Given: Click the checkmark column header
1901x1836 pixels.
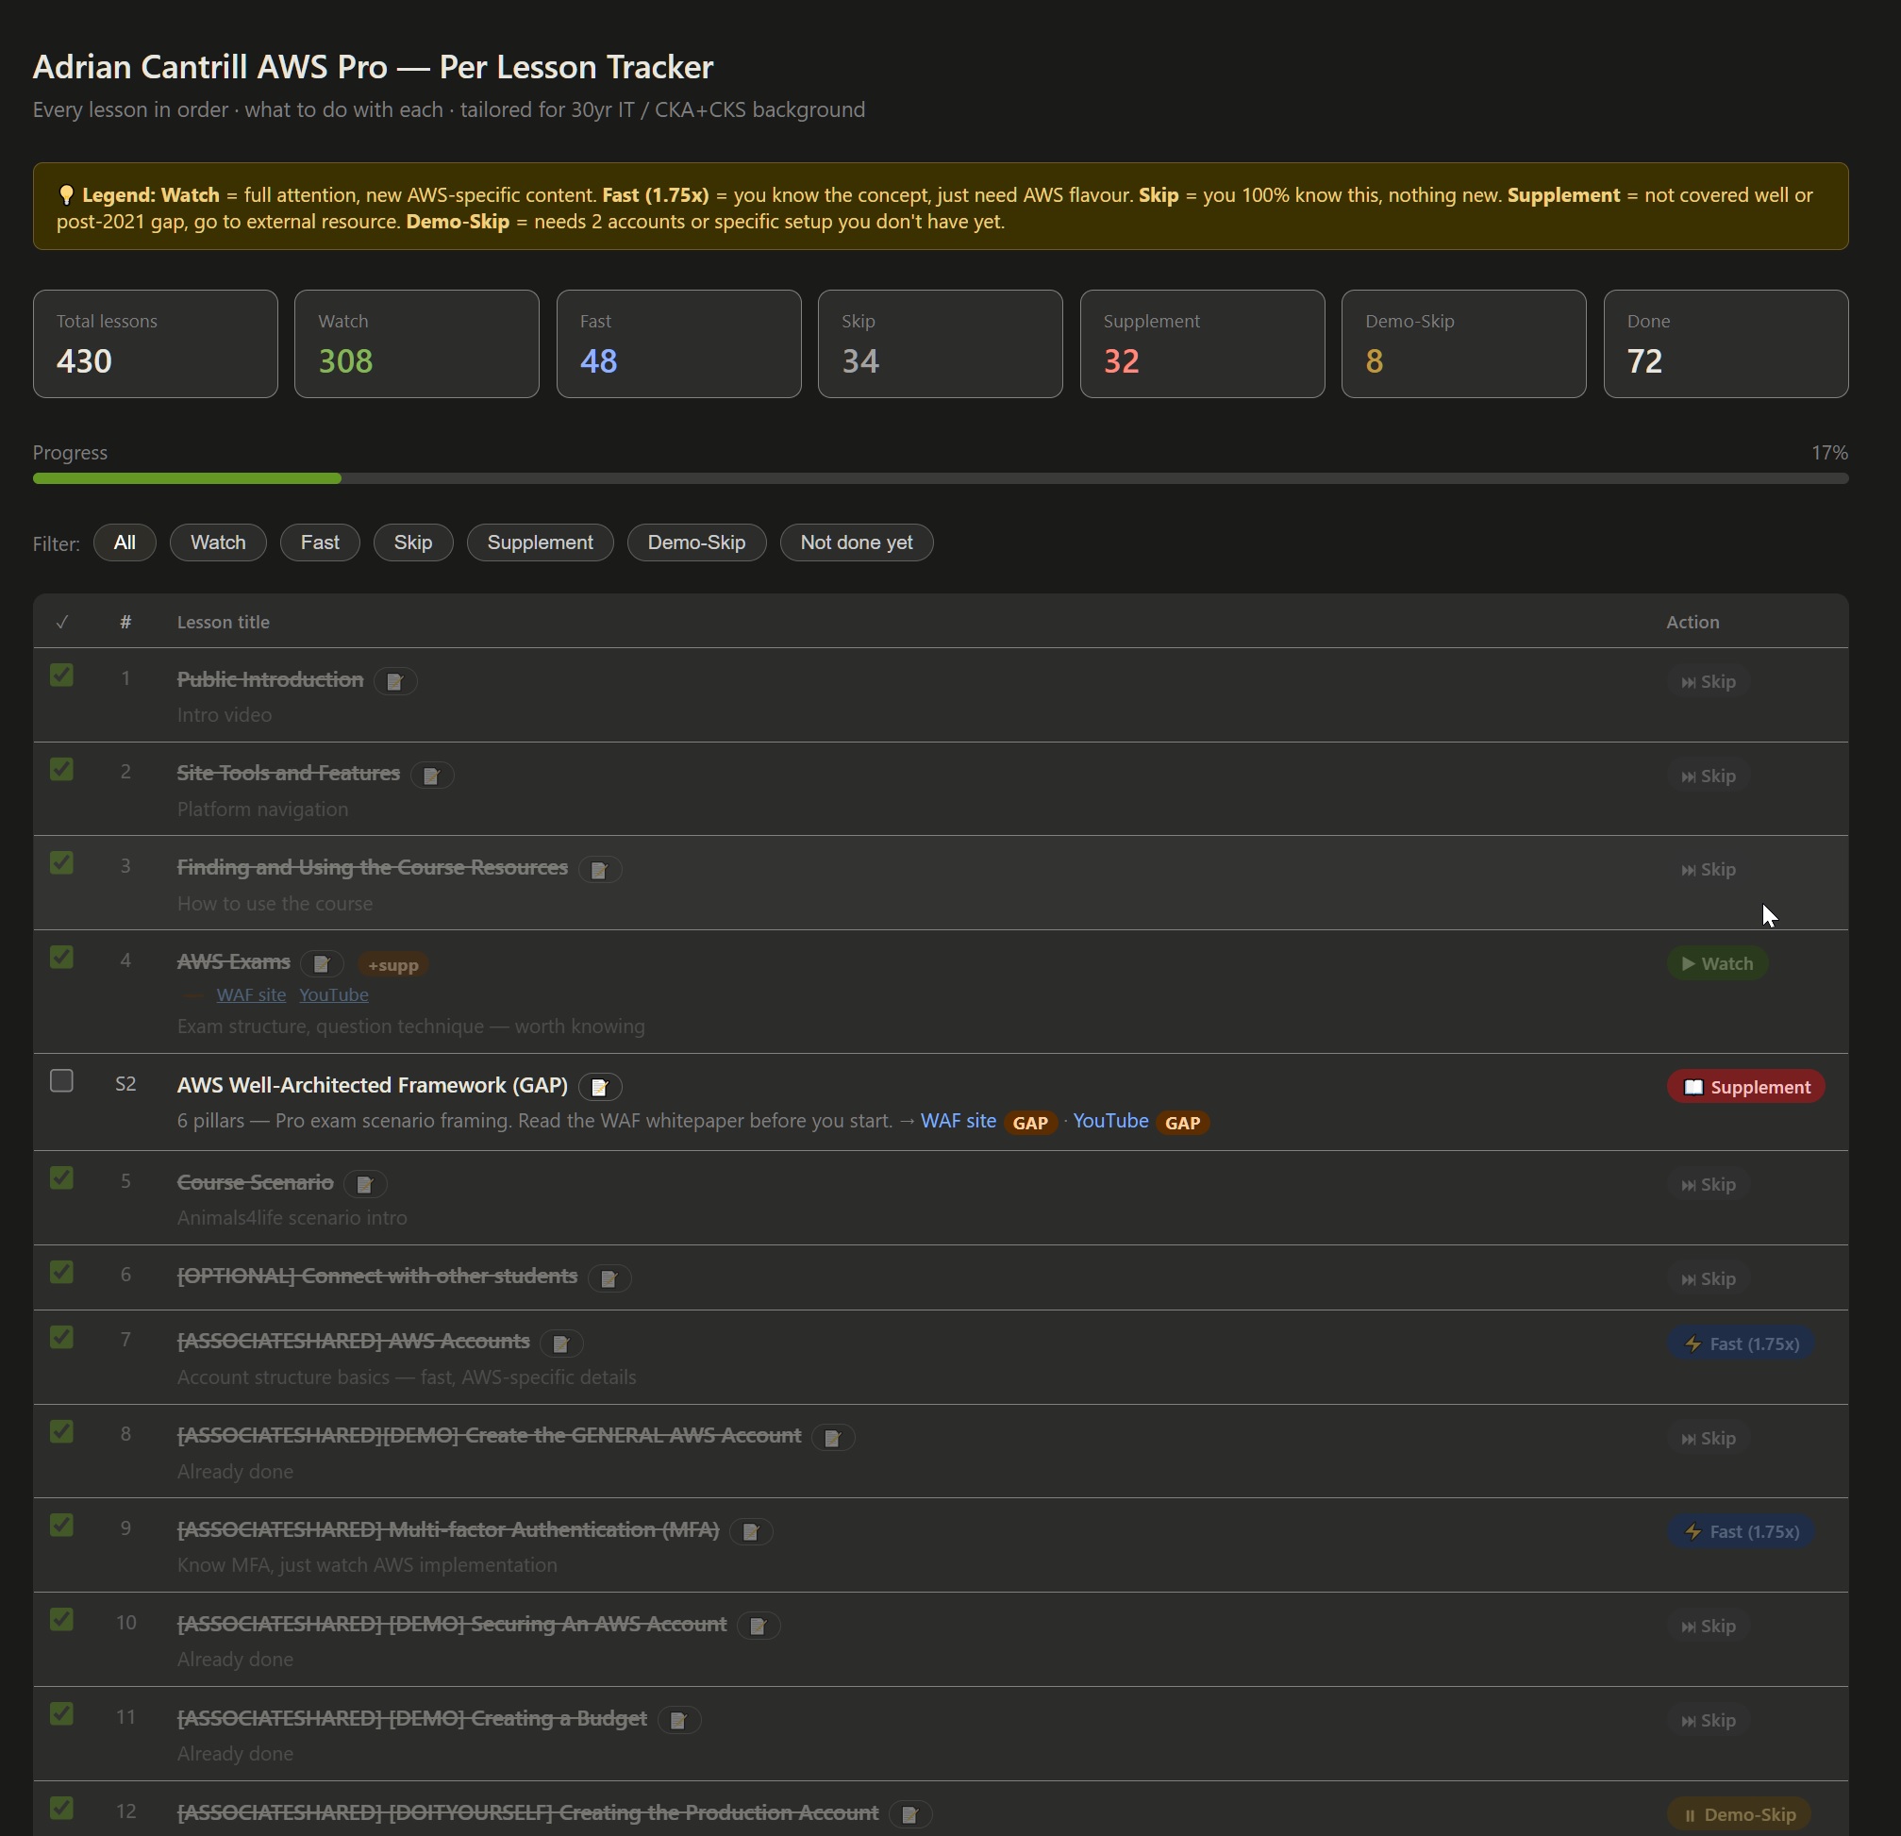Looking at the screenshot, I should click(x=62, y=623).
